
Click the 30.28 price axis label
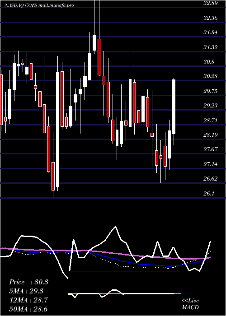point(211,76)
